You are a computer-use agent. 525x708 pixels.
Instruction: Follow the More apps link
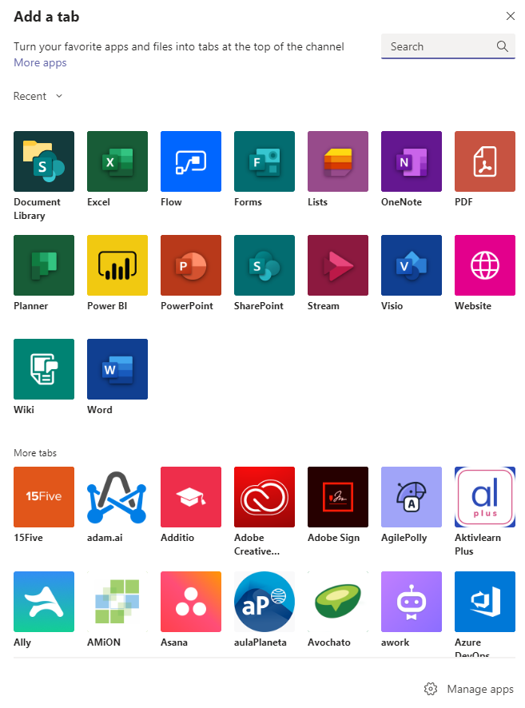coord(40,63)
